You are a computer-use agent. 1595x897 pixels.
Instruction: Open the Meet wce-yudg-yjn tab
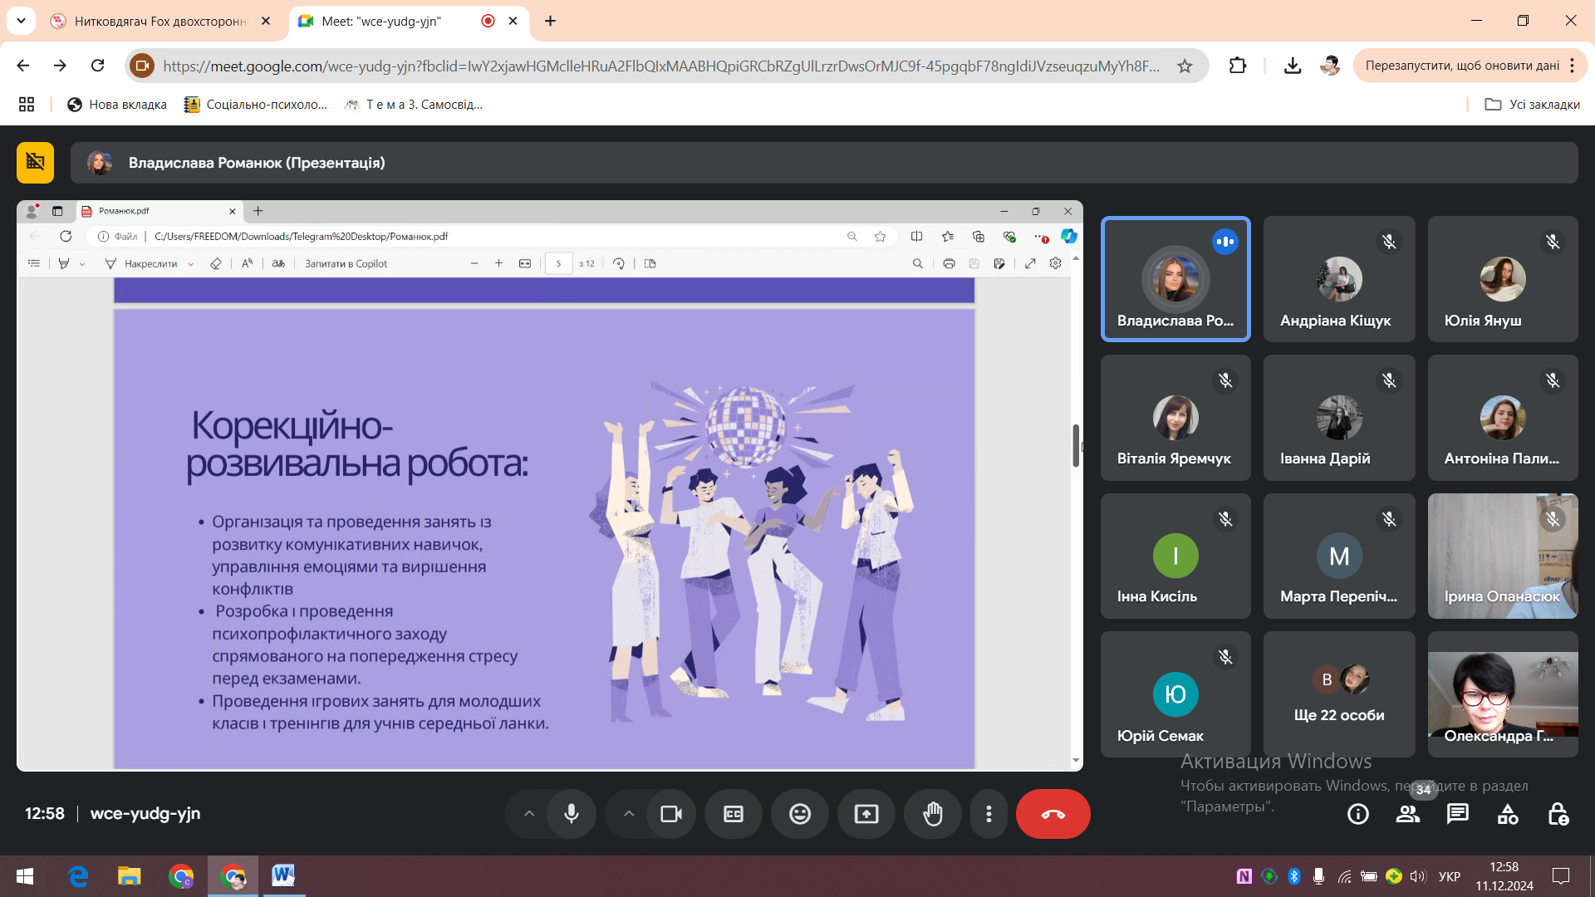click(x=382, y=21)
